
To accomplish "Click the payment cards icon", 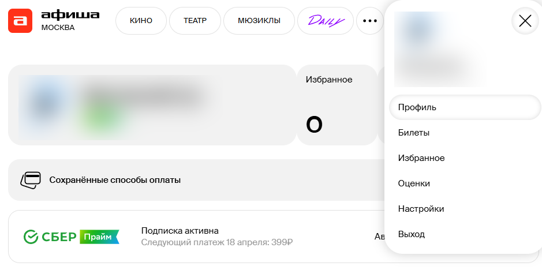I will coord(31,180).
